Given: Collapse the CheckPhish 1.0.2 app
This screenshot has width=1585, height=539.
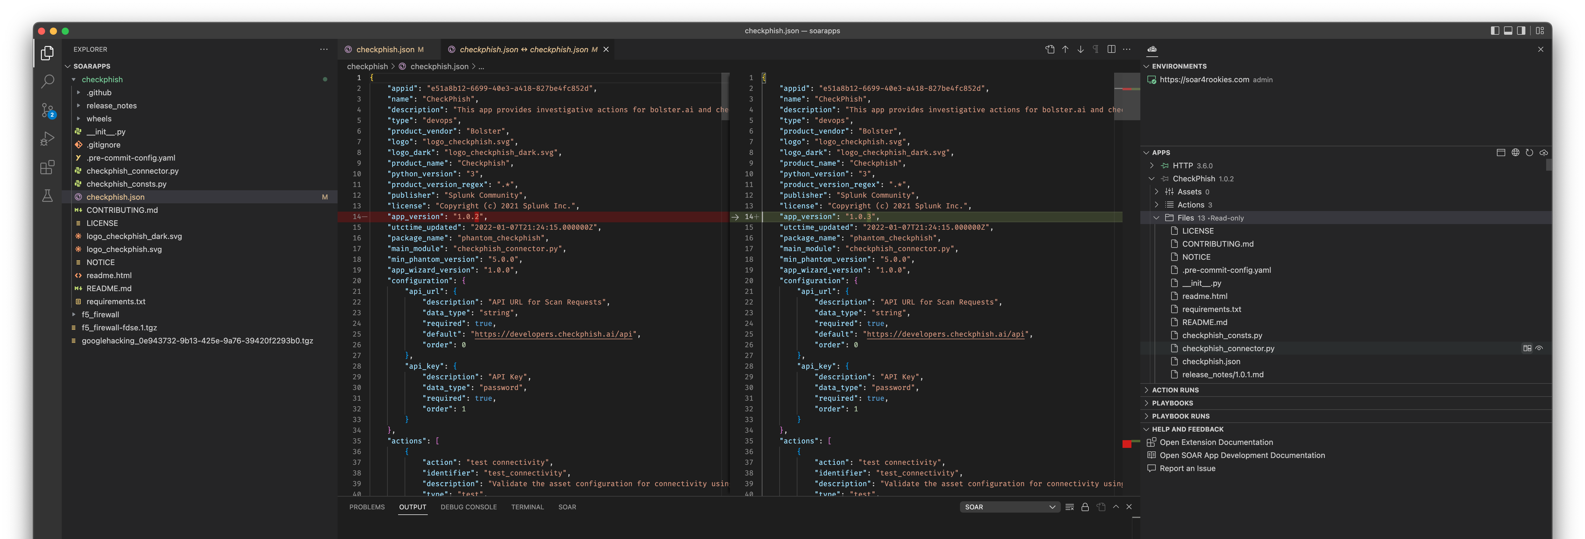Looking at the screenshot, I should [1152, 178].
